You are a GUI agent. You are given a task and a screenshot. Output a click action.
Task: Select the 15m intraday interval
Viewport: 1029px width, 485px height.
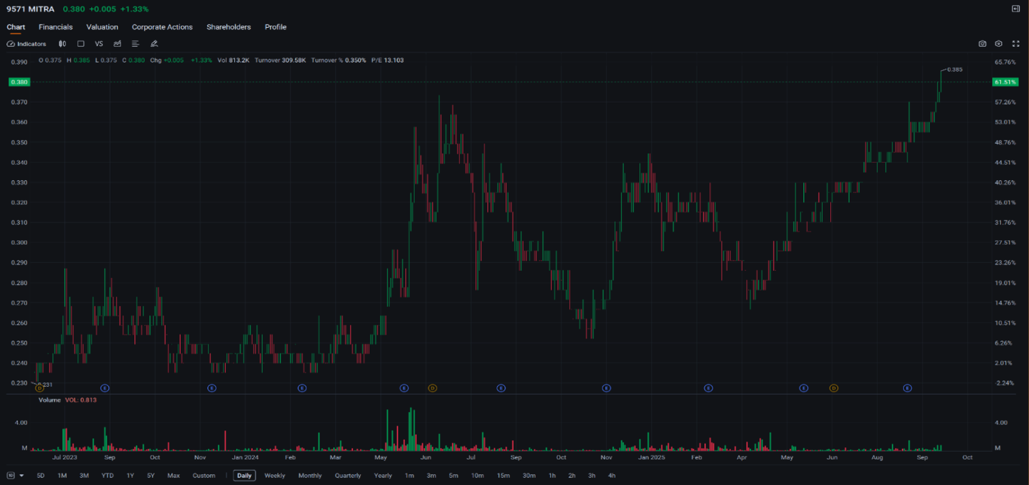point(503,475)
